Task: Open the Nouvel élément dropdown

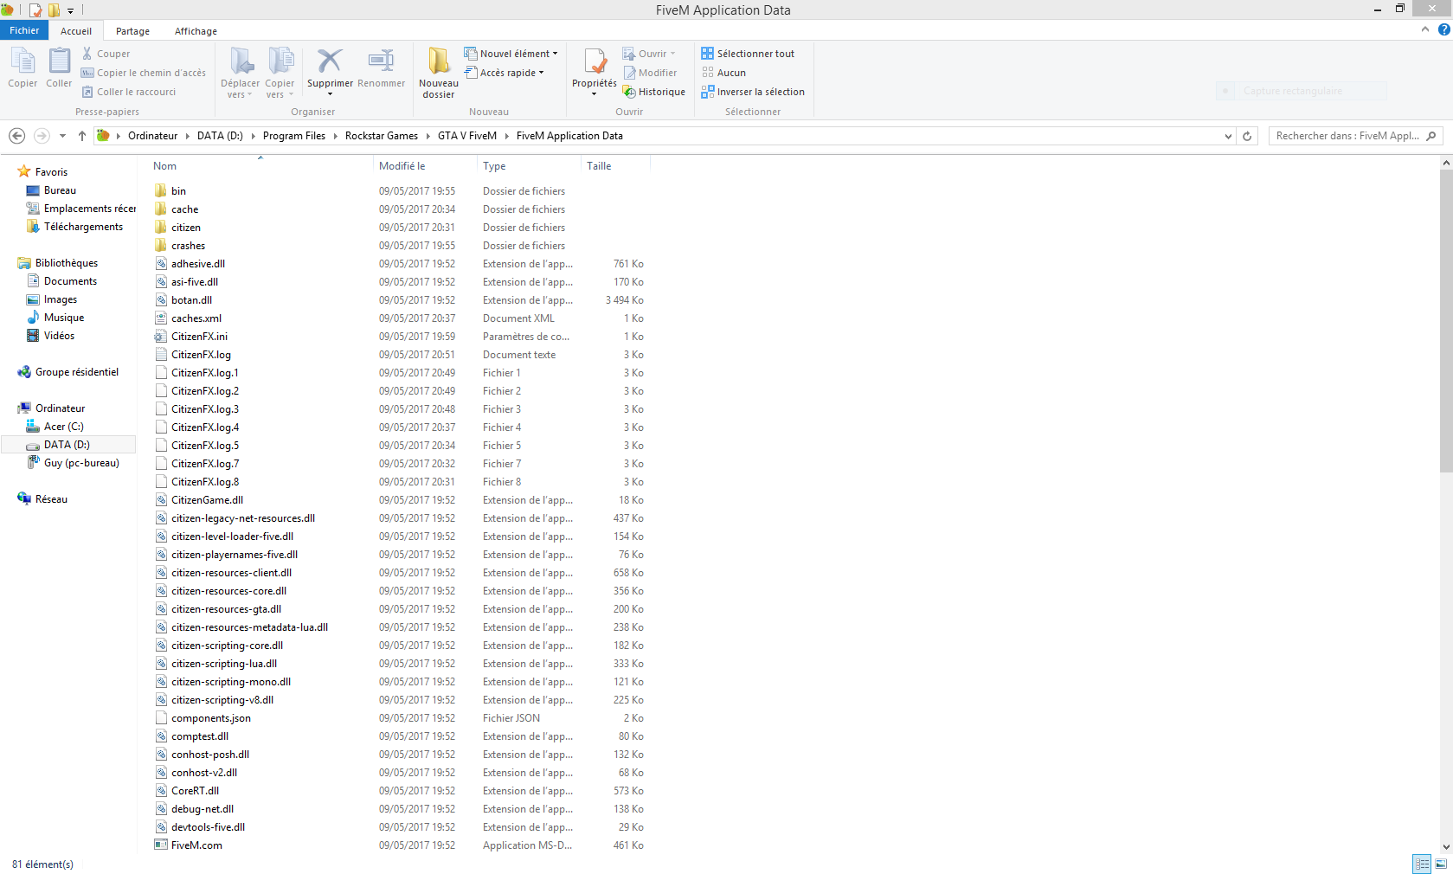Action: (511, 54)
